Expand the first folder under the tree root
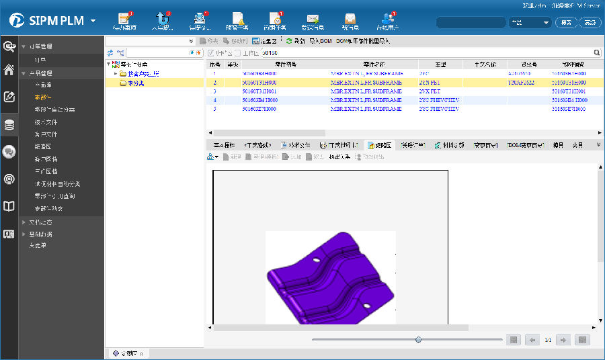Screen dimensions: 605x360 pos(116,74)
